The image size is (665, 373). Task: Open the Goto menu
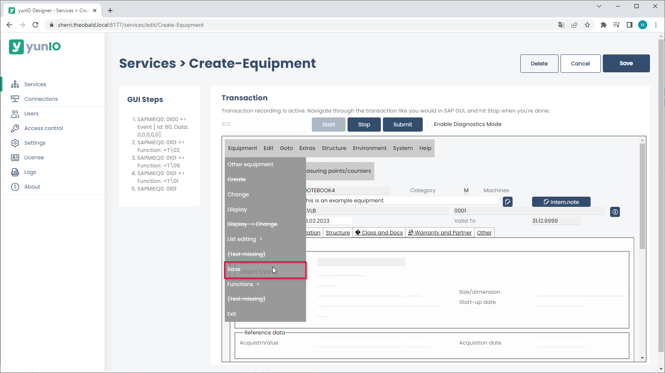tap(286, 148)
